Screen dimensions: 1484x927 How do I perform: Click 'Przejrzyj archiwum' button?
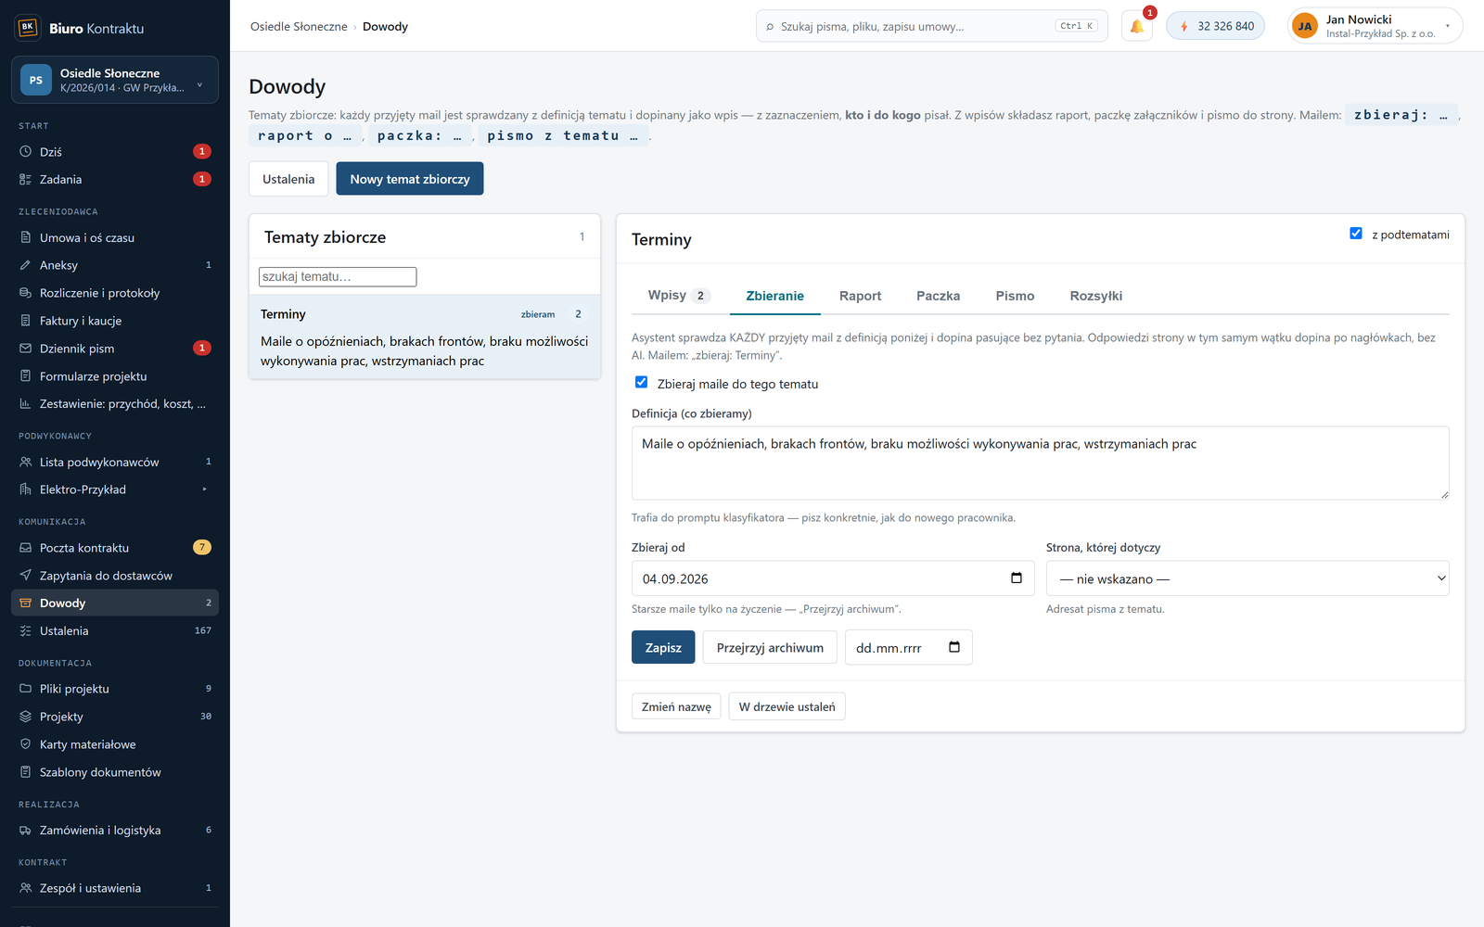pos(770,647)
